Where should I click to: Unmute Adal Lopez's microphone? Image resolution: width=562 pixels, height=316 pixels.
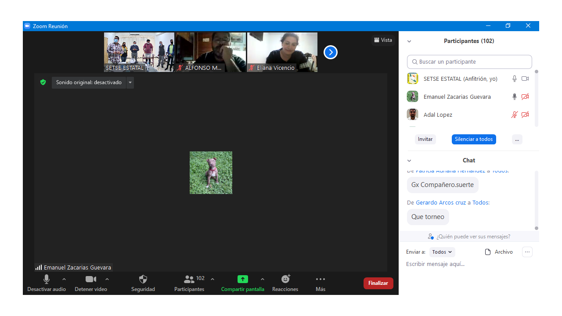point(515,115)
